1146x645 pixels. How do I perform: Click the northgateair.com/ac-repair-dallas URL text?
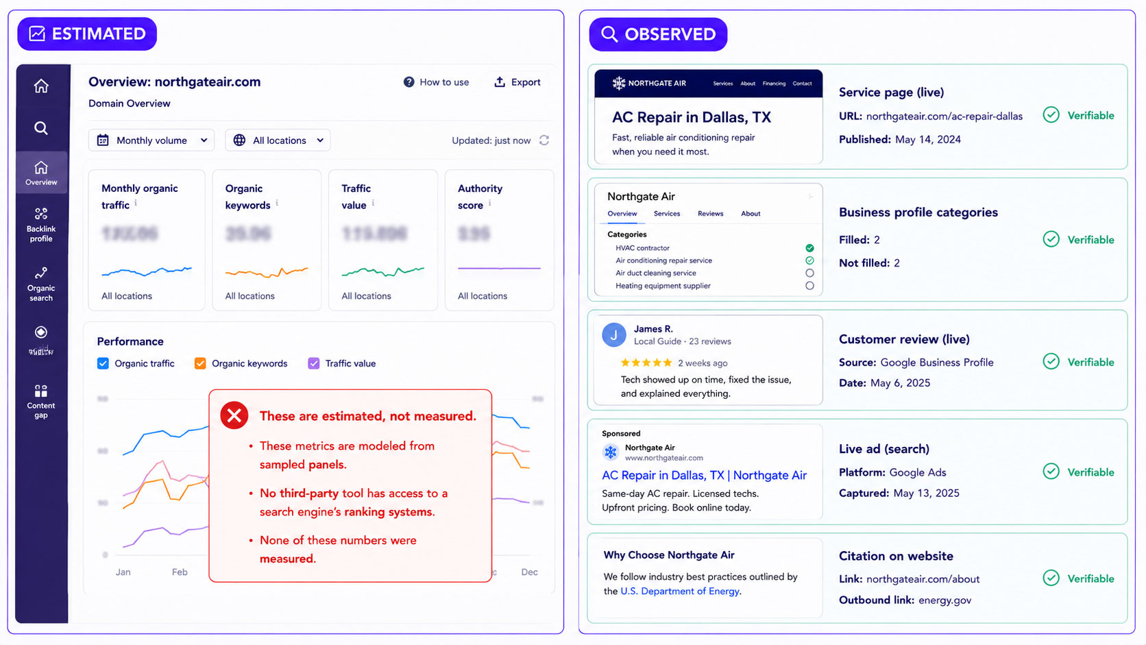click(944, 117)
